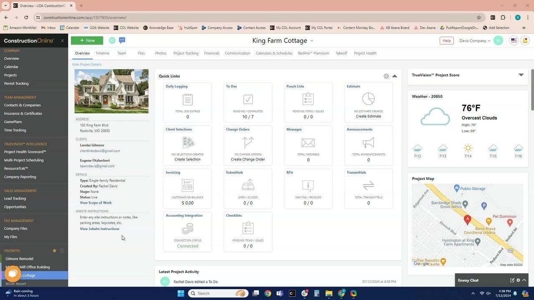Viewport: 534px width, 300px height.
Task: Click the green New button
Action: pyautogui.click(x=87, y=40)
